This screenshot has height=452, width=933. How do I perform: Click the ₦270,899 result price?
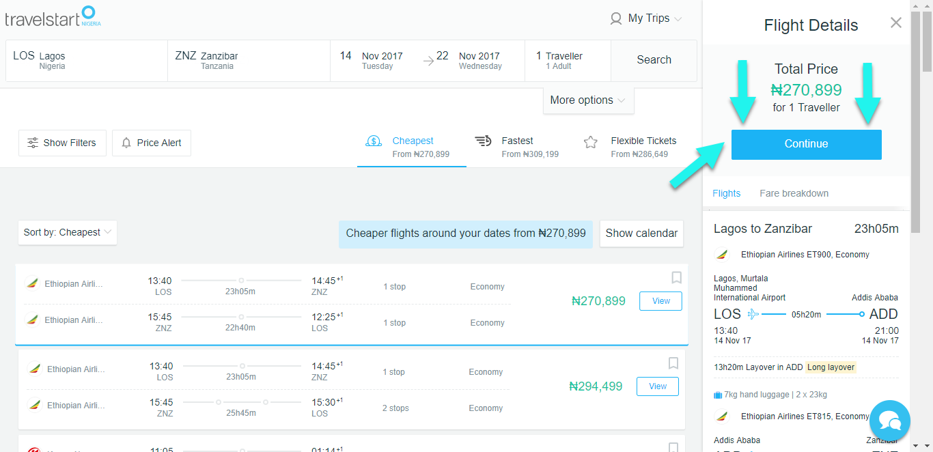click(x=598, y=301)
